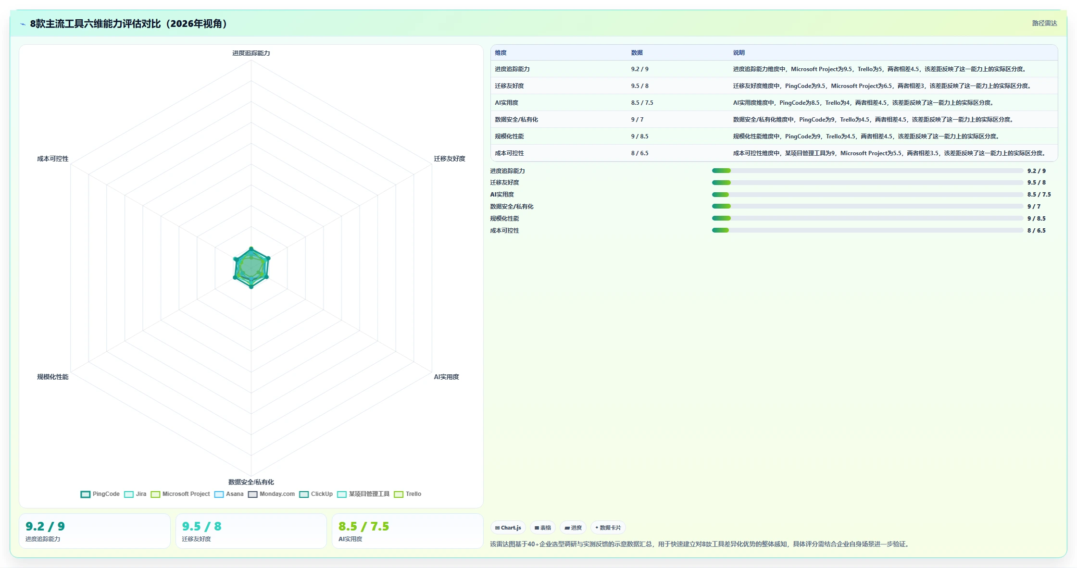1077x568 pixels.
Task: Click the AI实用度 progress bar
Action: pos(867,195)
